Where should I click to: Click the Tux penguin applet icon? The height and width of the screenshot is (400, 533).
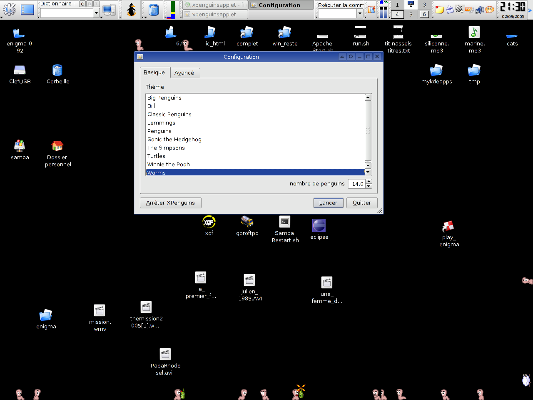point(131,10)
